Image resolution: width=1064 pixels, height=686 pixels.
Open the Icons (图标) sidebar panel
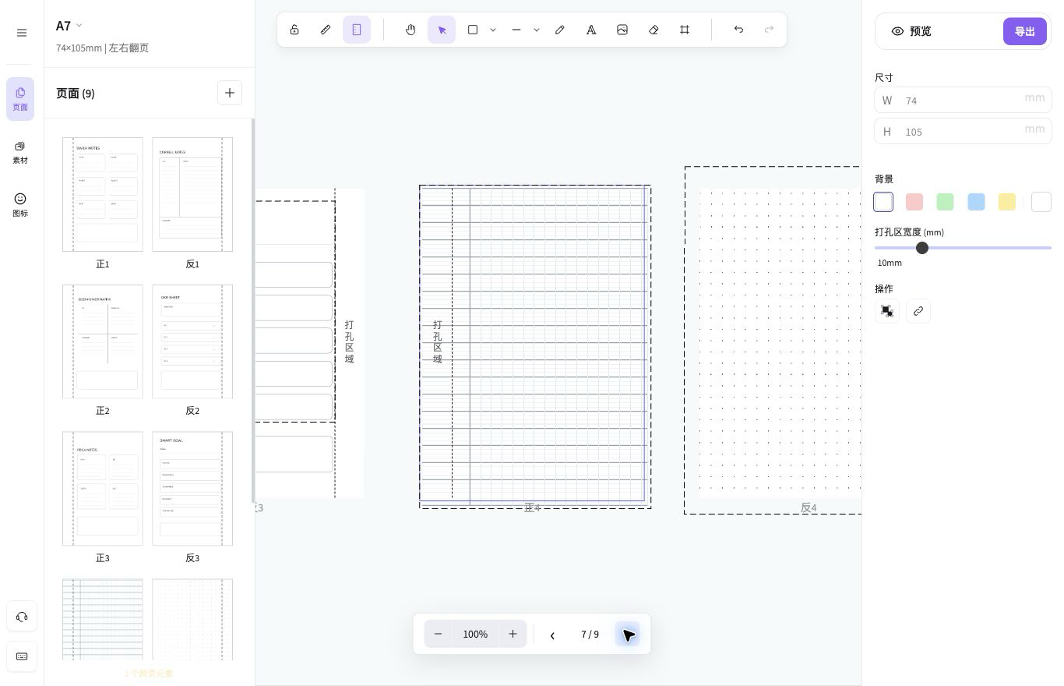[x=20, y=205]
